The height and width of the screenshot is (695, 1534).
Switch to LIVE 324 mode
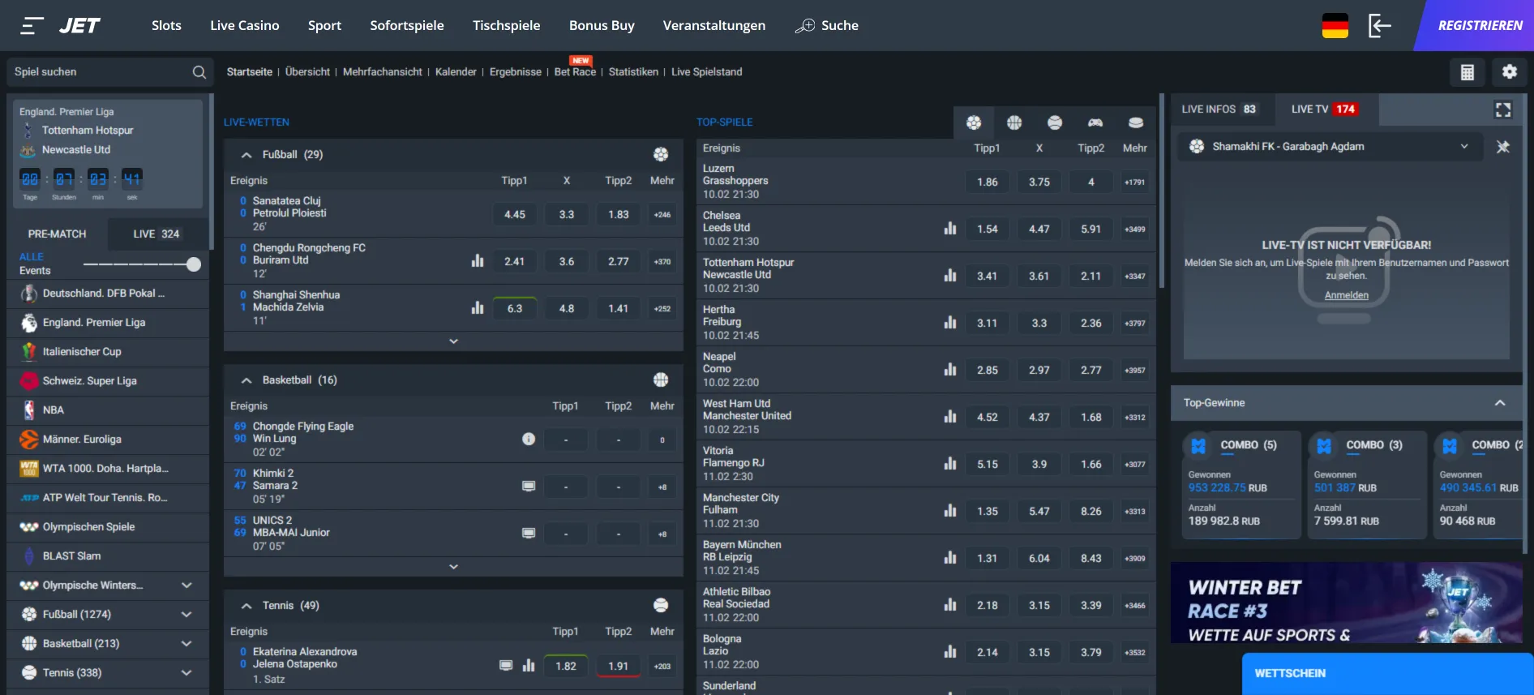click(x=156, y=234)
